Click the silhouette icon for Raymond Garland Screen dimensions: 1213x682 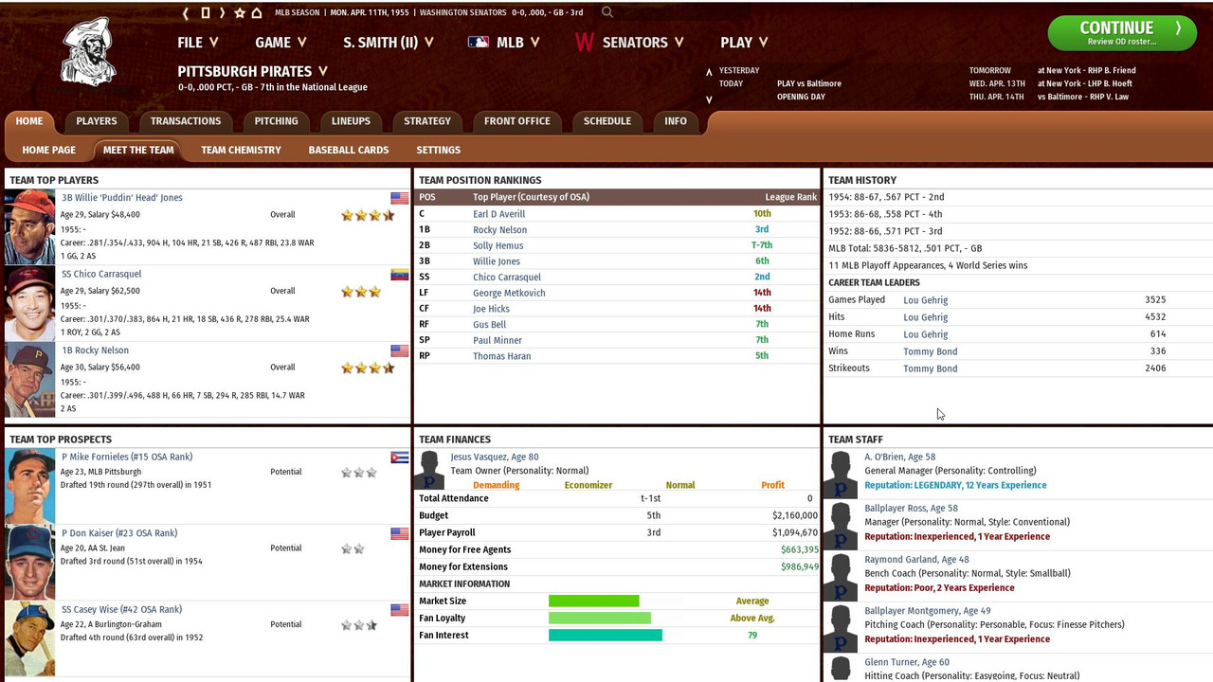pos(839,576)
